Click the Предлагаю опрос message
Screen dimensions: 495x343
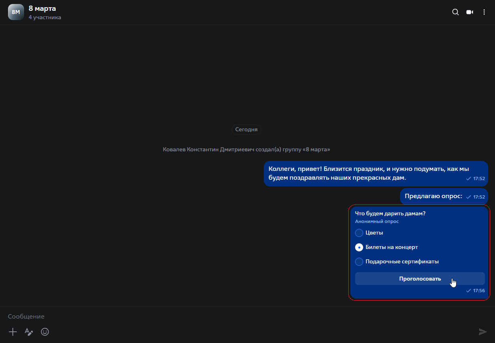click(x=444, y=197)
